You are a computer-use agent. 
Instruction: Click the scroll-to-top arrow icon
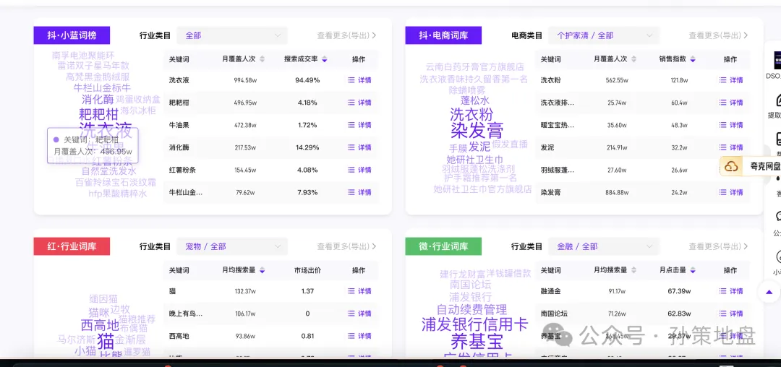[767, 292]
